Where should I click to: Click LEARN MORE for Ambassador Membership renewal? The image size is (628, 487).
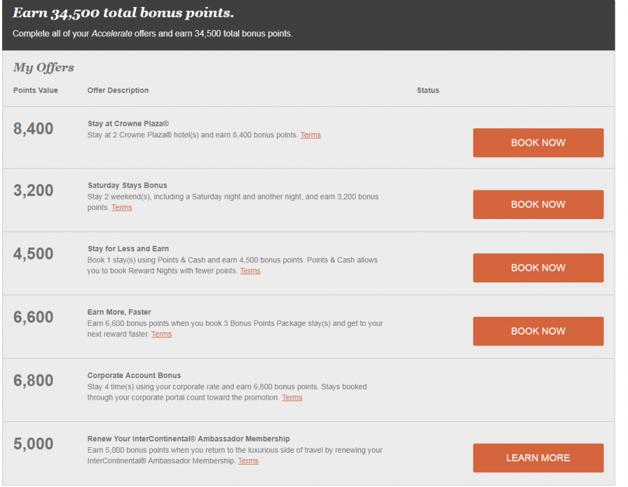538,458
